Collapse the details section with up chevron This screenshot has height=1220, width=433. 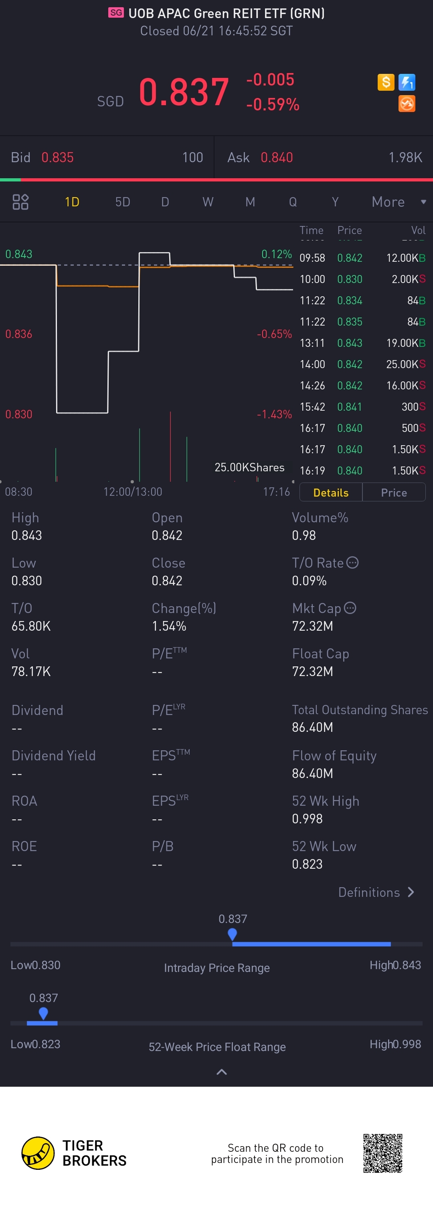pyautogui.click(x=221, y=1072)
